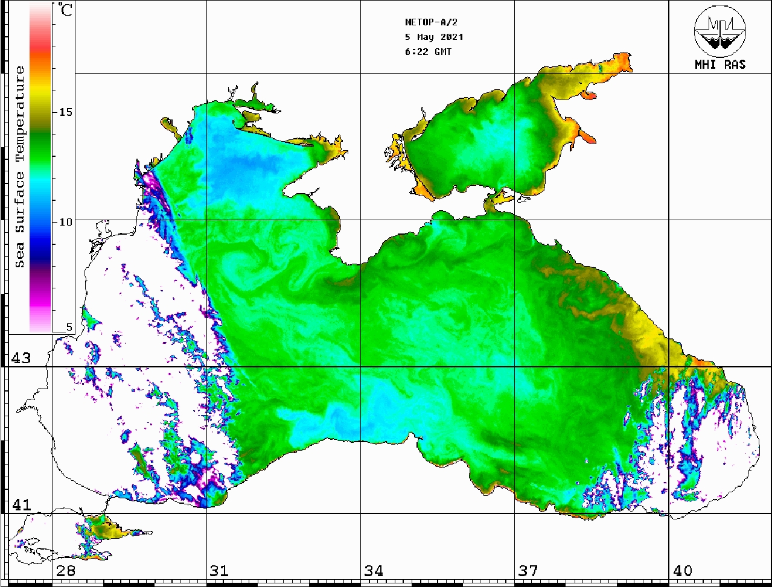The height and width of the screenshot is (587, 772).
Task: Click the longitude 40 label
Action: (683, 571)
